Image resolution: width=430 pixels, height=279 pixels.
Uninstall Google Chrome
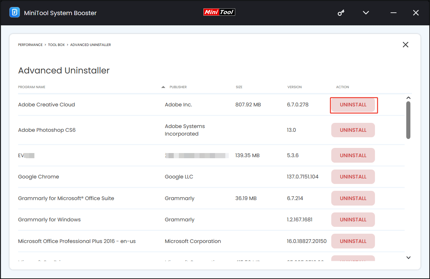(x=353, y=177)
